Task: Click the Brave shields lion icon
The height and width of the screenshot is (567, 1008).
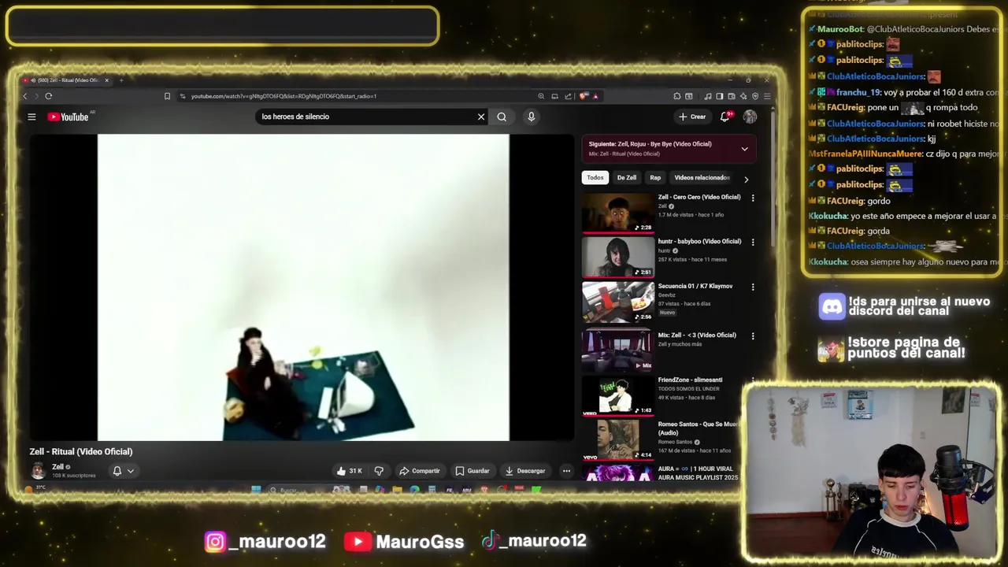Action: (584, 96)
